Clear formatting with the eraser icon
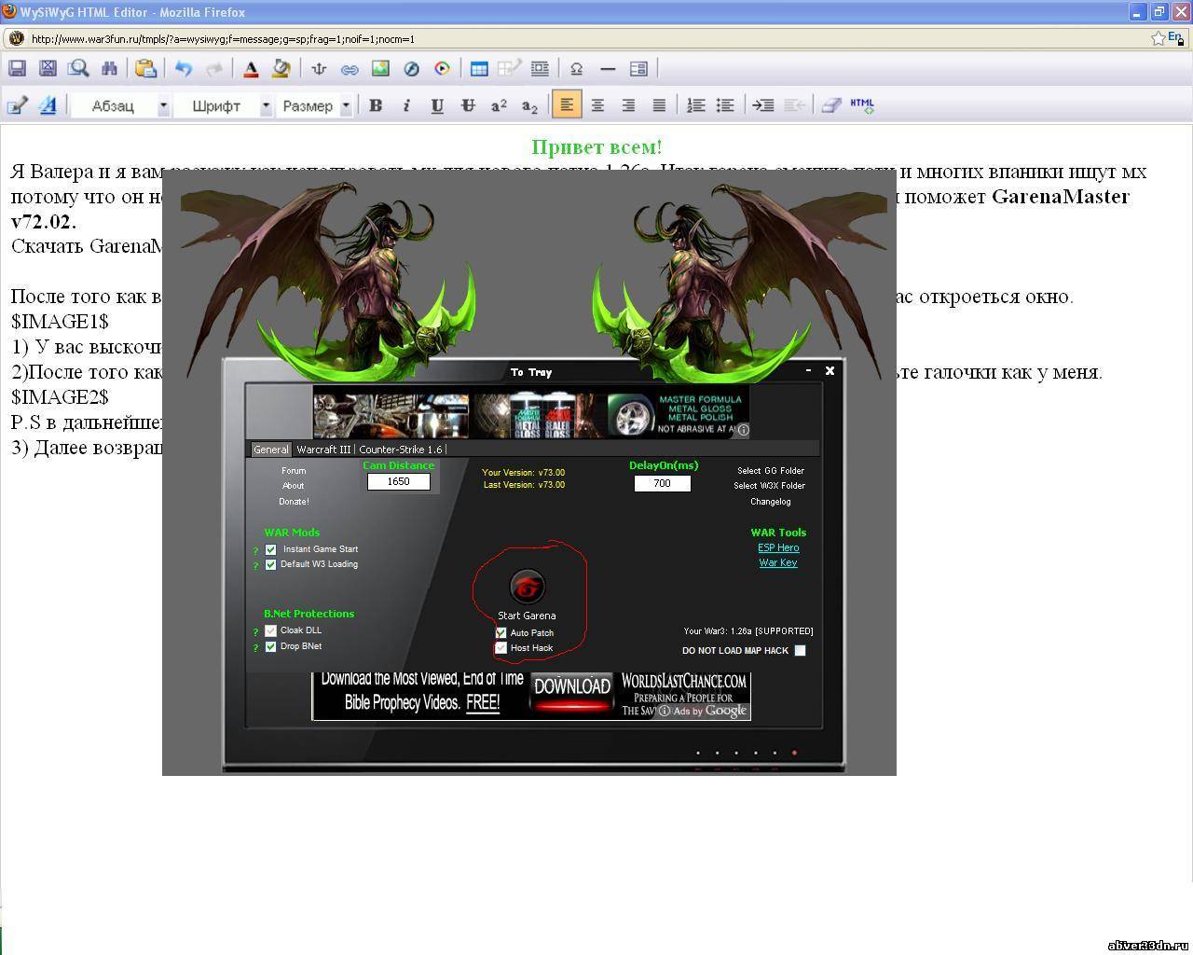The image size is (1193, 955). [x=831, y=105]
